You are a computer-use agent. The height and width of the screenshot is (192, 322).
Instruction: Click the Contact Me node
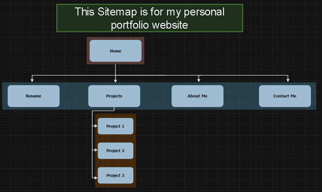click(285, 96)
